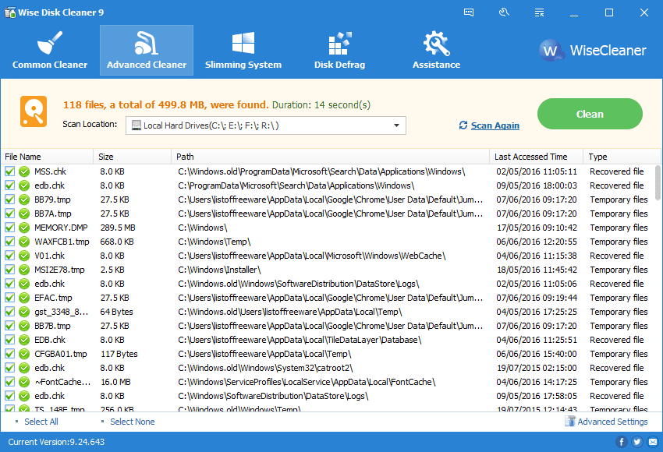Sort by the Path column header

point(330,157)
